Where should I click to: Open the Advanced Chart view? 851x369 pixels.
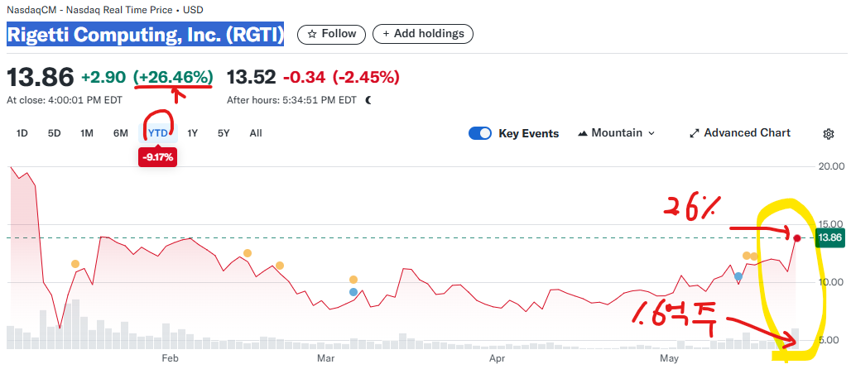pyautogui.click(x=740, y=133)
